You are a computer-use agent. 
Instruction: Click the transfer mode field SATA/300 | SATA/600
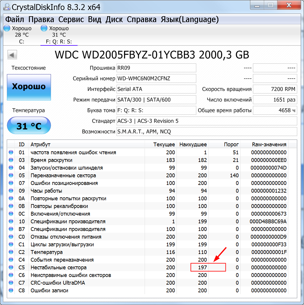coord(156,100)
